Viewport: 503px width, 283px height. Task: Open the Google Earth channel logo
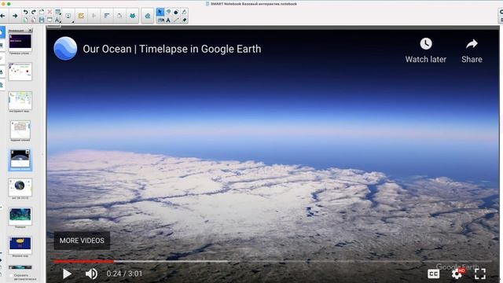pyautogui.click(x=65, y=49)
